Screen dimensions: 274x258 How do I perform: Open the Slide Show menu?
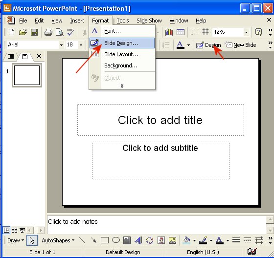tap(149, 21)
